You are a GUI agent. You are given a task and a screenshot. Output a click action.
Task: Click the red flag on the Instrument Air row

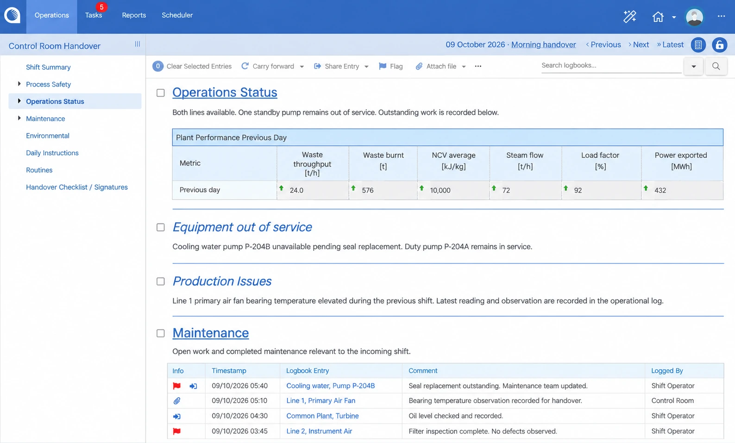(x=177, y=431)
